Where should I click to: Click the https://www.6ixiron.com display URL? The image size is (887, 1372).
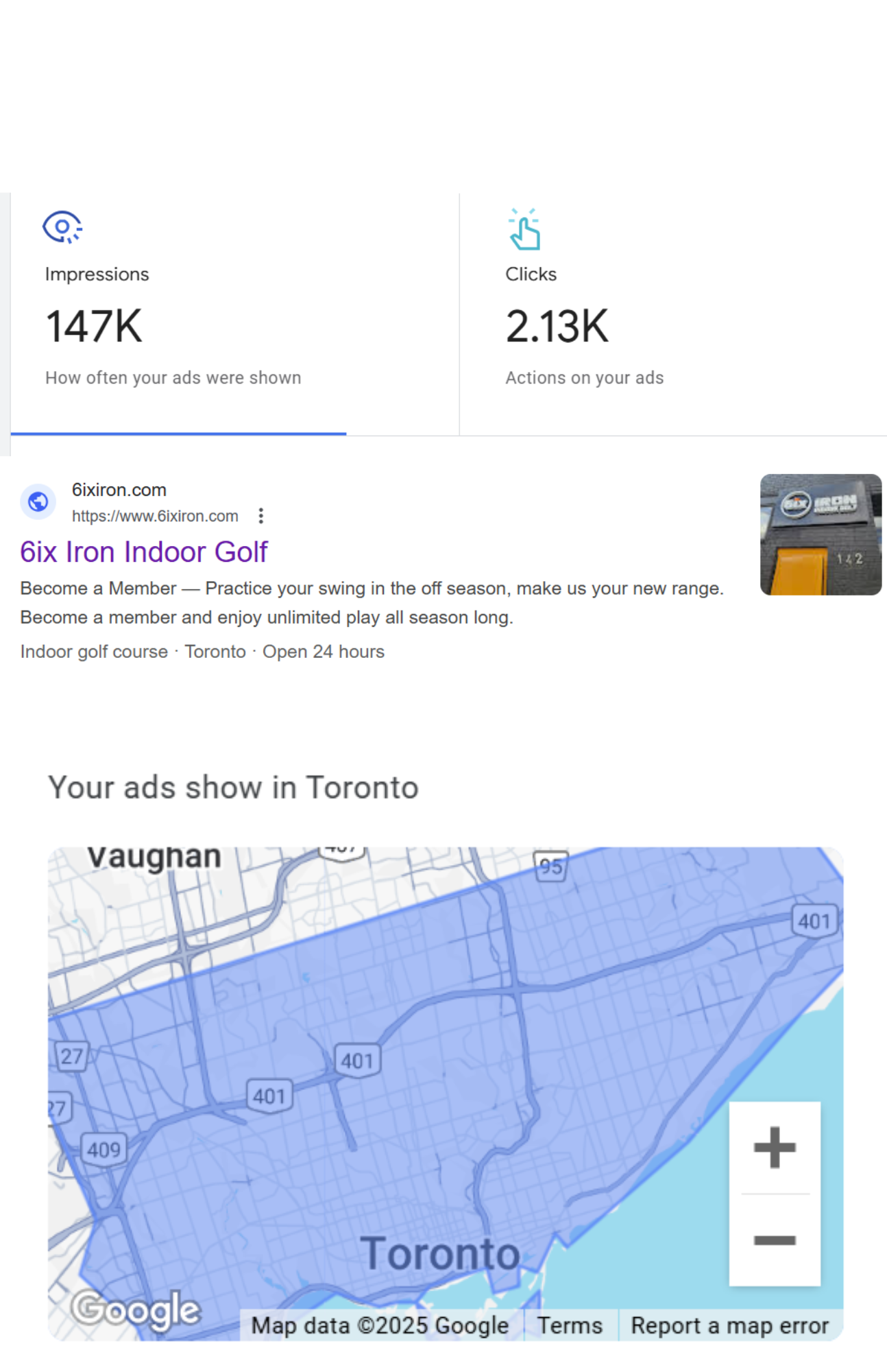[x=156, y=517]
